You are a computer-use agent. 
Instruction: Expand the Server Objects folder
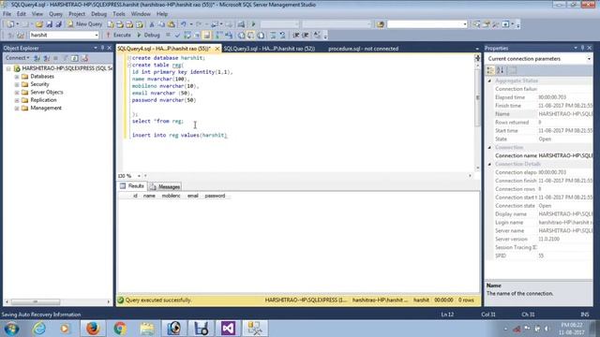tap(17, 93)
